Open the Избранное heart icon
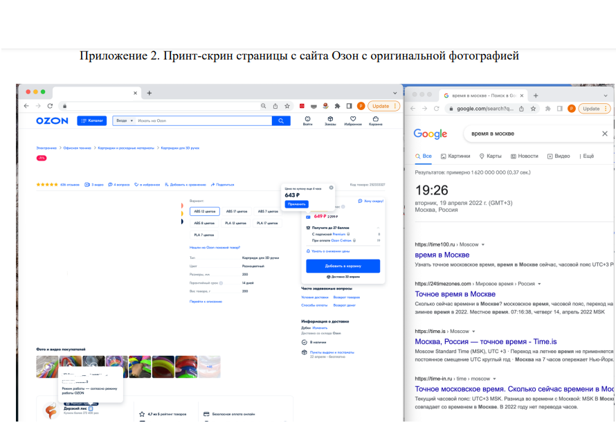The width and height of the screenshot is (616, 425). (x=353, y=120)
